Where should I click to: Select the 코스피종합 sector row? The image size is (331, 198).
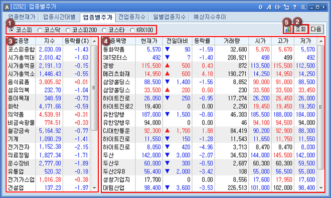pos(49,49)
